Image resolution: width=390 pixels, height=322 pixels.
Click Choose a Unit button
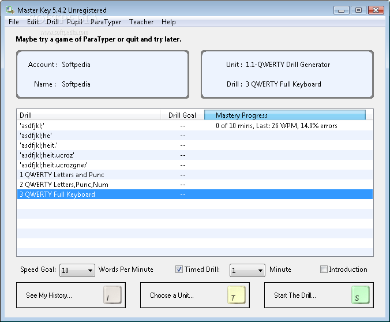click(195, 295)
